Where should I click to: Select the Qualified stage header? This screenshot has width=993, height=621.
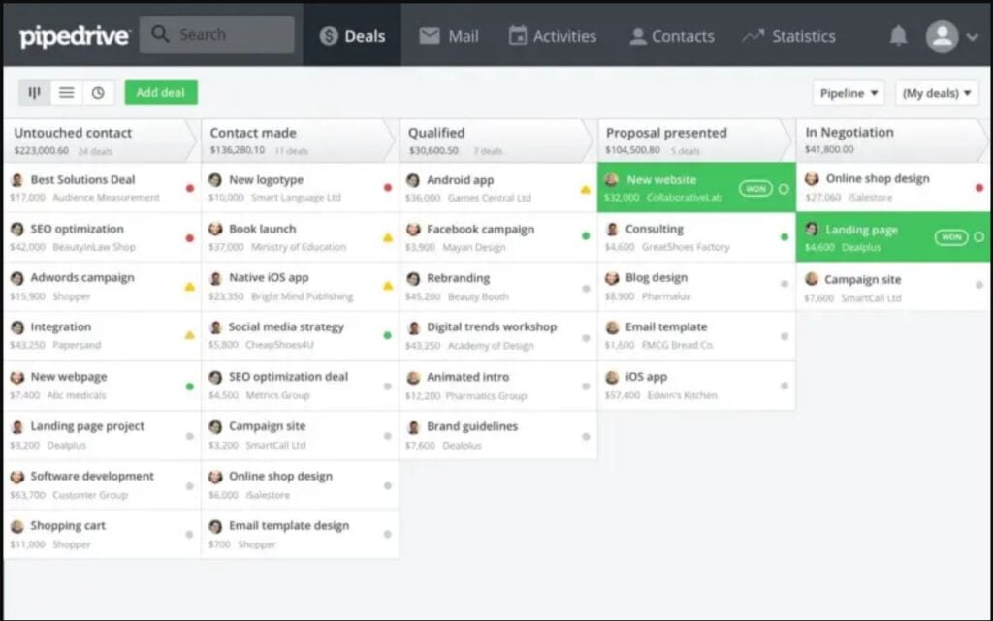pos(497,140)
